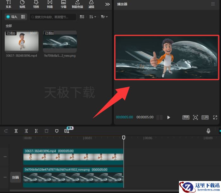Open the 特效 effects tab
Viewport: 221px width, 193px height.
coord(36,4)
